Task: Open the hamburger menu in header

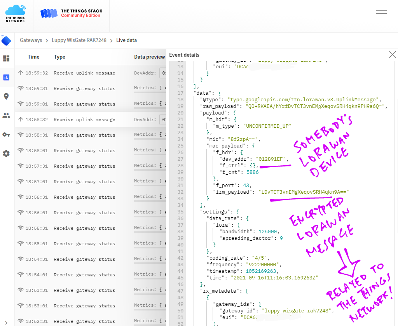Action: pyautogui.click(x=381, y=13)
